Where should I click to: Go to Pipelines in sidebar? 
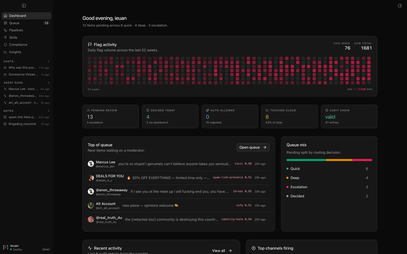click(x=26, y=30)
